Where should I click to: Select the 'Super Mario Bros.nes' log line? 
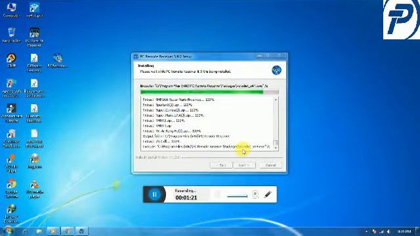(178, 100)
